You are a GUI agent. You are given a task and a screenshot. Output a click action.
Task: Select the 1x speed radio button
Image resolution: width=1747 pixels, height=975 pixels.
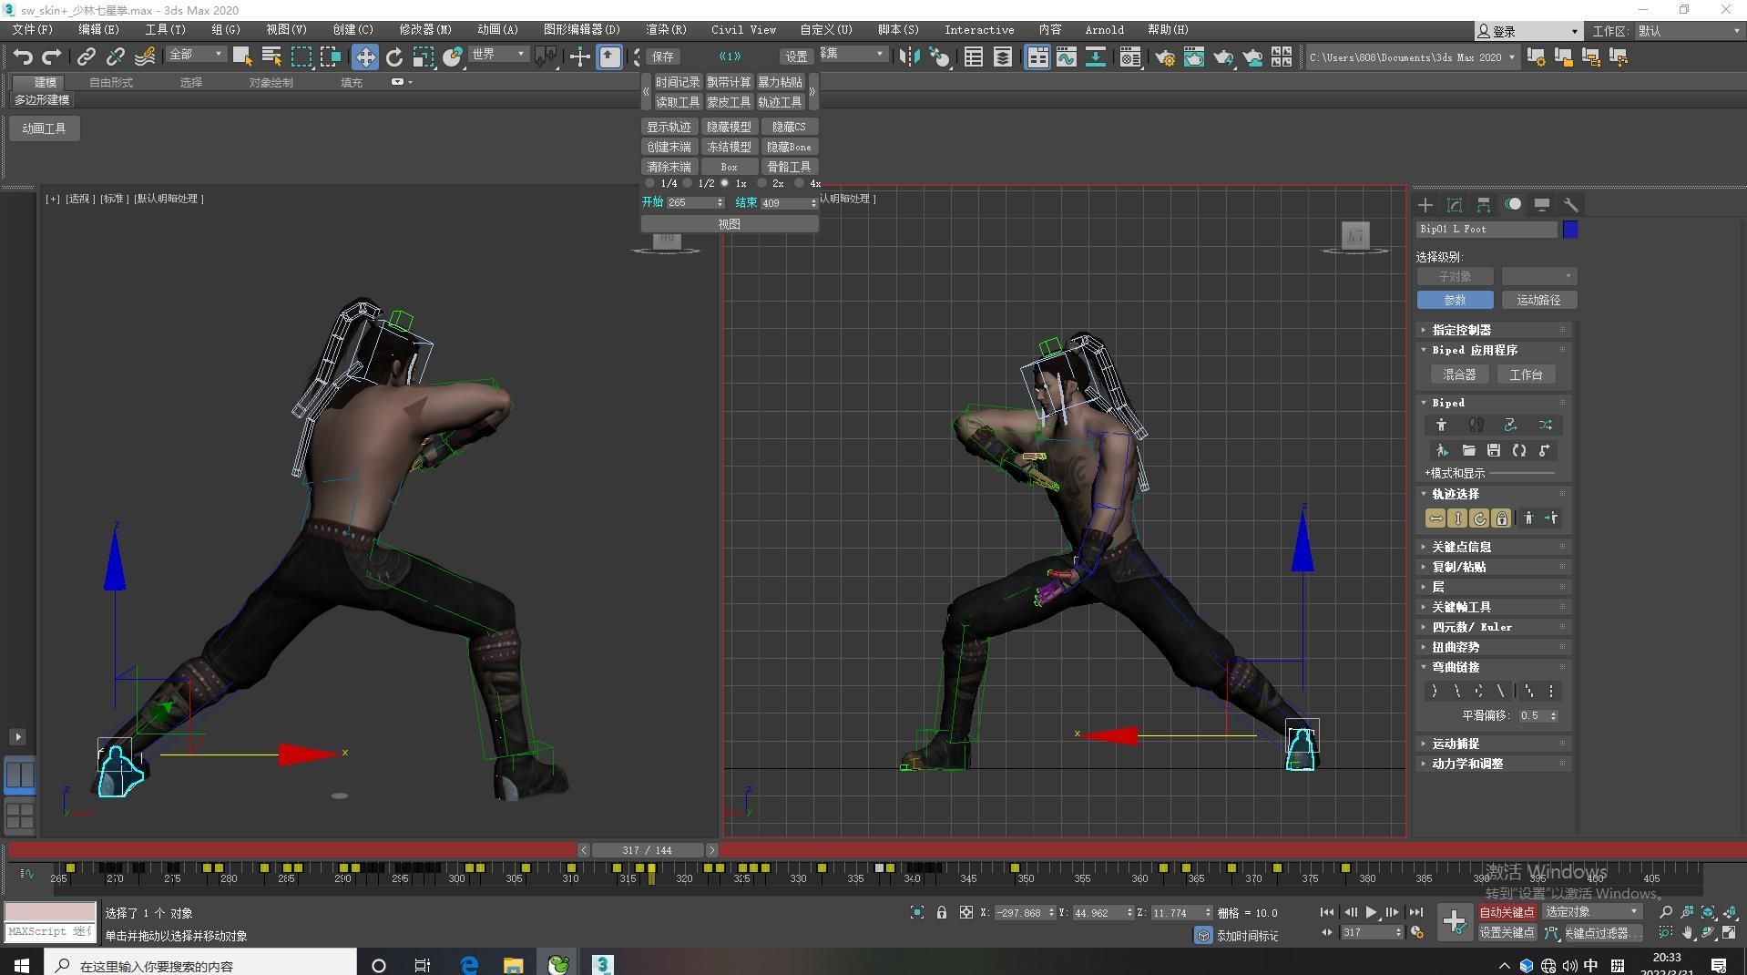tap(725, 183)
